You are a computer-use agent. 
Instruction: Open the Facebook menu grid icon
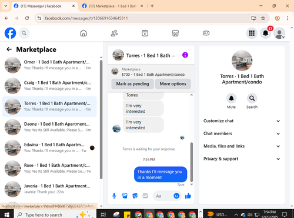(x=252, y=33)
